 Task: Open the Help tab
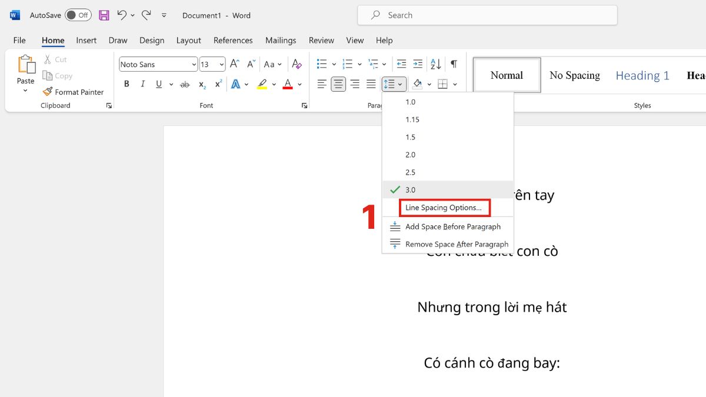click(x=384, y=40)
